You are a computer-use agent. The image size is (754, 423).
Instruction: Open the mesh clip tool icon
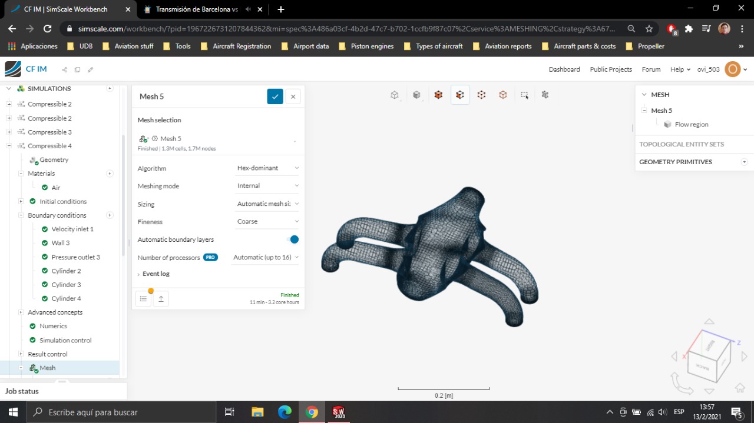click(x=545, y=95)
